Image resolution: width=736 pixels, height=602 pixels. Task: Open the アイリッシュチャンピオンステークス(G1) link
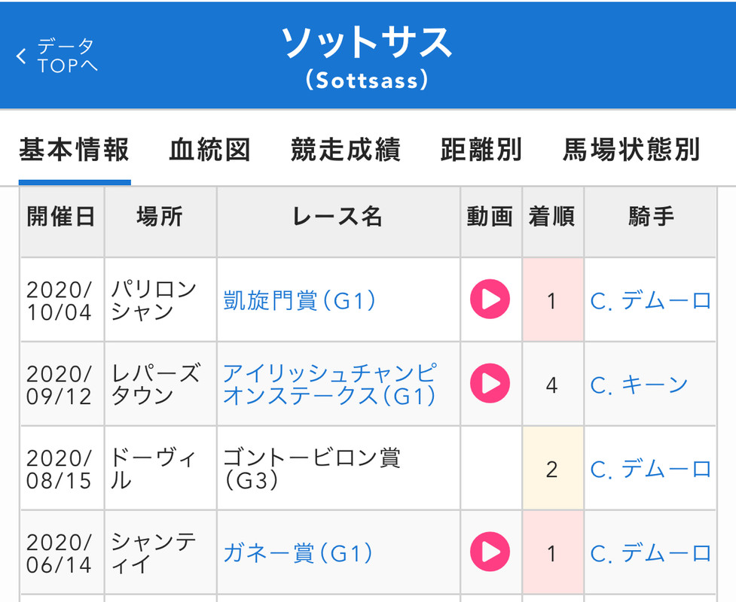coord(329,384)
